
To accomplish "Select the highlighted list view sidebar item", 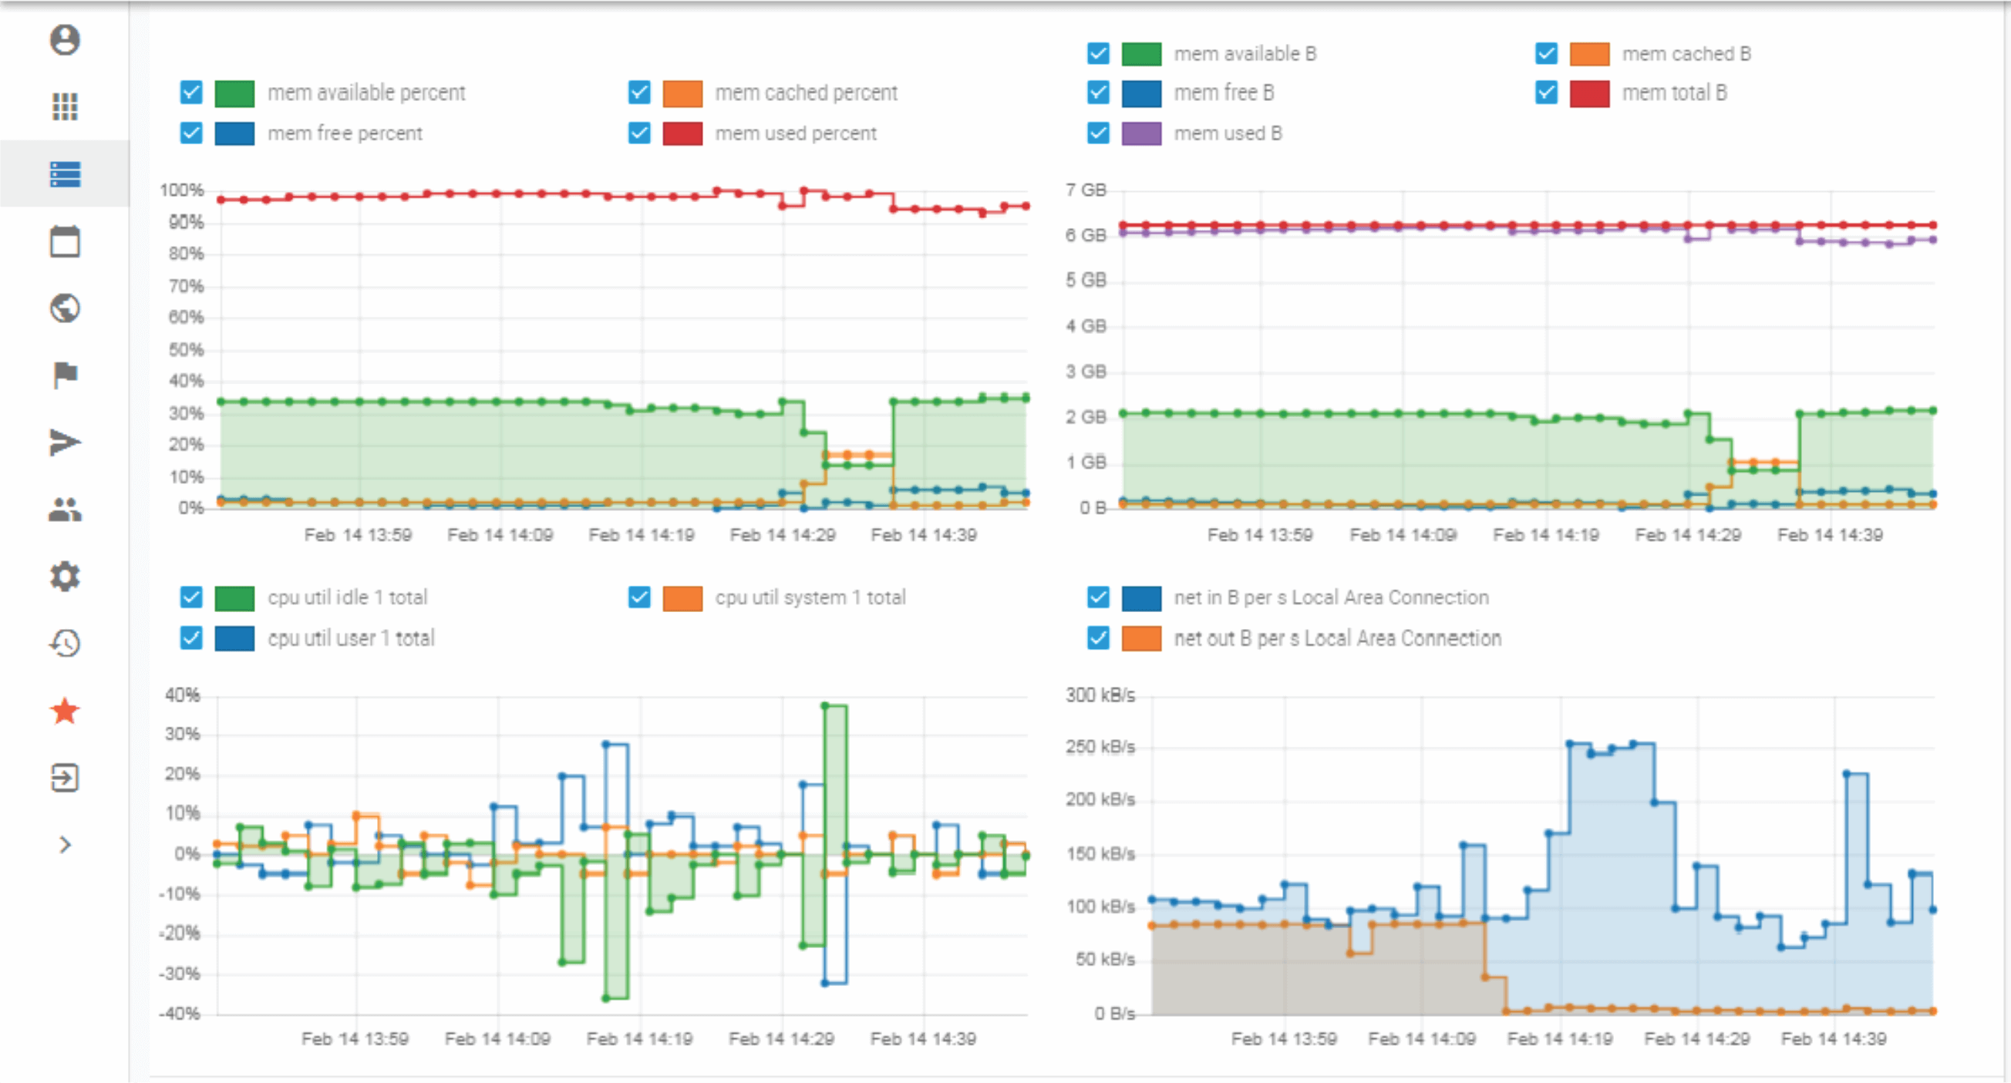I will [65, 174].
